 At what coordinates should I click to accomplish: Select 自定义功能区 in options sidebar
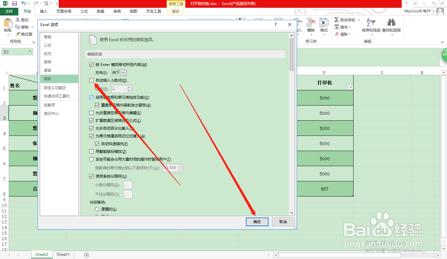point(59,88)
